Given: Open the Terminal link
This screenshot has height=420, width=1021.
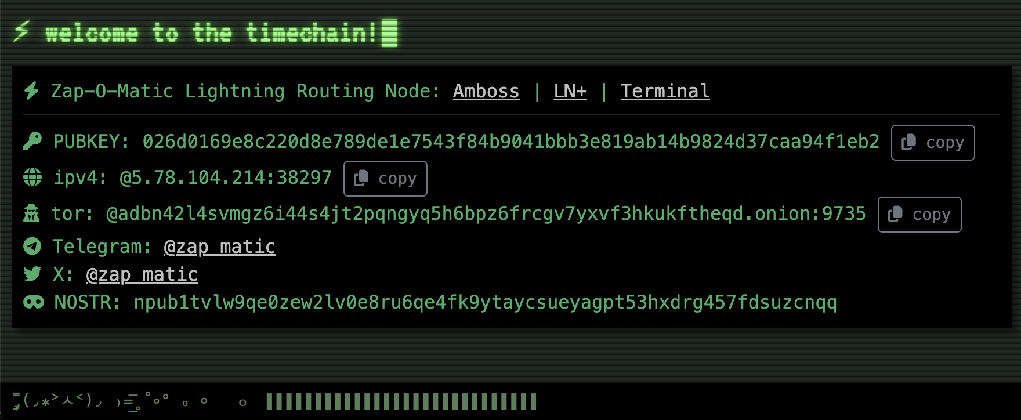Looking at the screenshot, I should 665,91.
